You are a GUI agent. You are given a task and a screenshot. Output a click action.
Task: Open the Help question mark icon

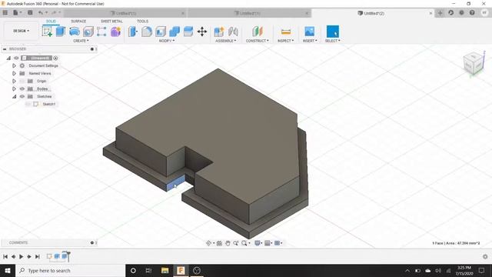pyautogui.click(x=472, y=13)
